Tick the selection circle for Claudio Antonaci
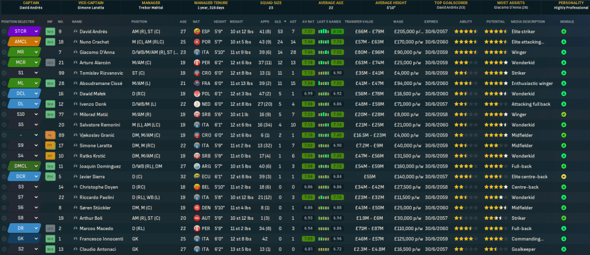 click(x=4, y=249)
